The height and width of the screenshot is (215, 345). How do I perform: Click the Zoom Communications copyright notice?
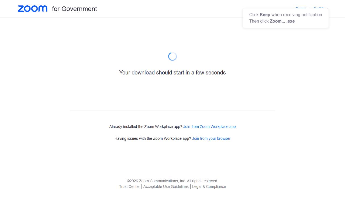pyautogui.click(x=172, y=181)
